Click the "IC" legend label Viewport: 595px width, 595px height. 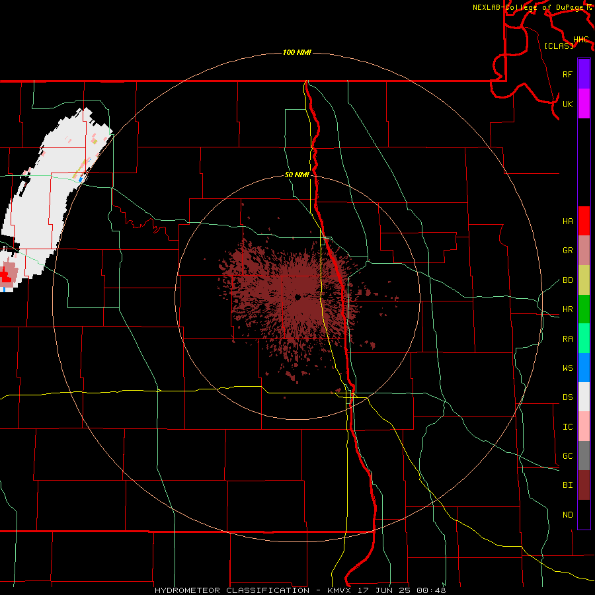[x=567, y=427]
